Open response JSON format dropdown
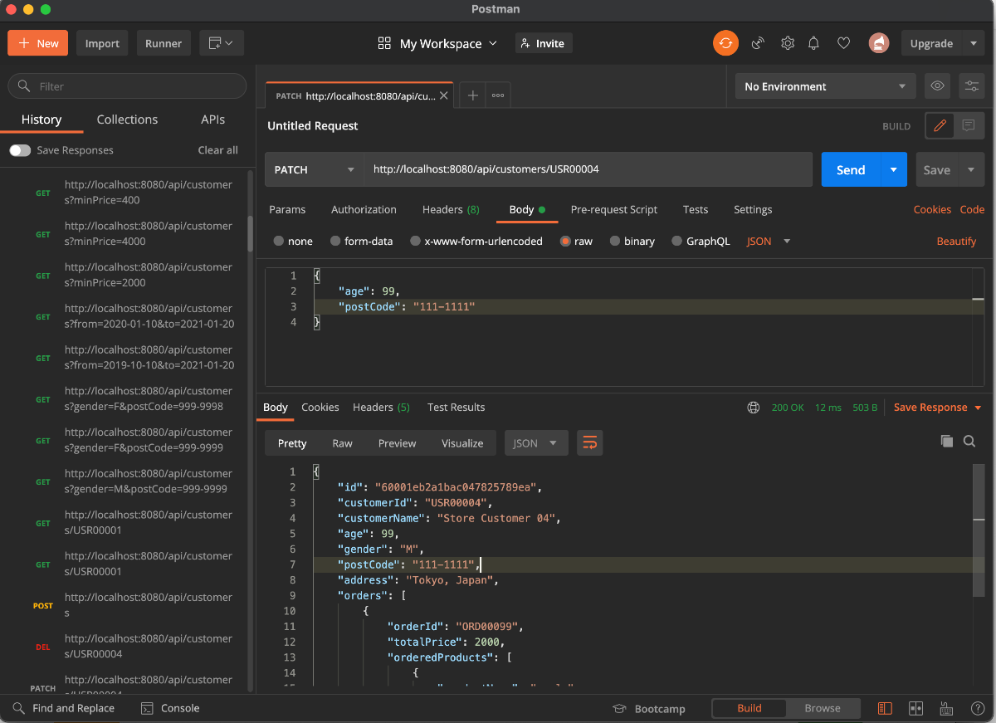Screen dimensions: 996x723 (536, 443)
